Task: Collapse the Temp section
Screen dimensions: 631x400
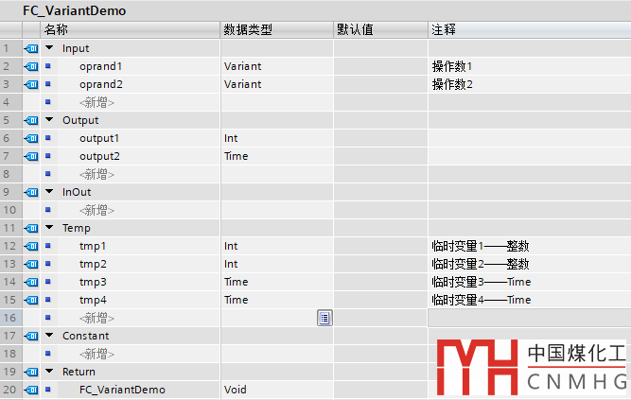Action: click(x=49, y=227)
